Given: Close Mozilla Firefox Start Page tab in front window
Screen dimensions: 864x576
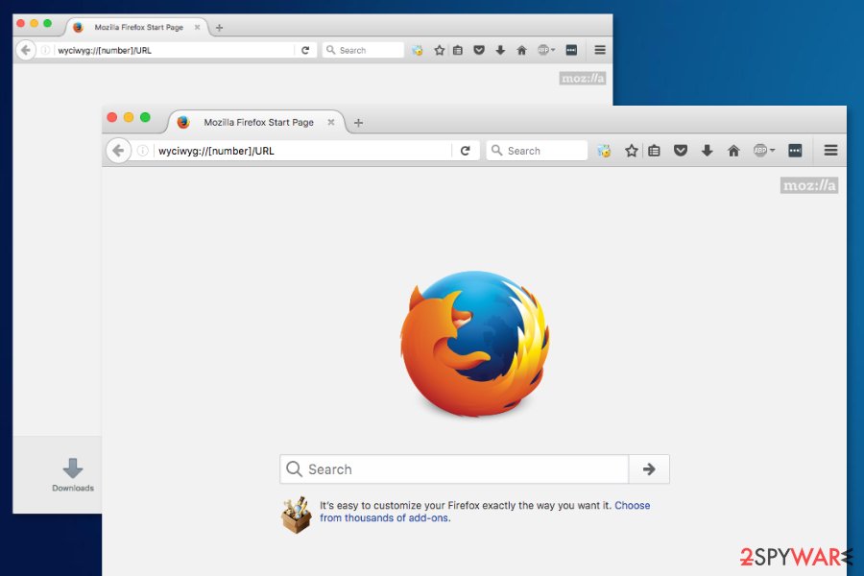Looking at the screenshot, I should 331,122.
